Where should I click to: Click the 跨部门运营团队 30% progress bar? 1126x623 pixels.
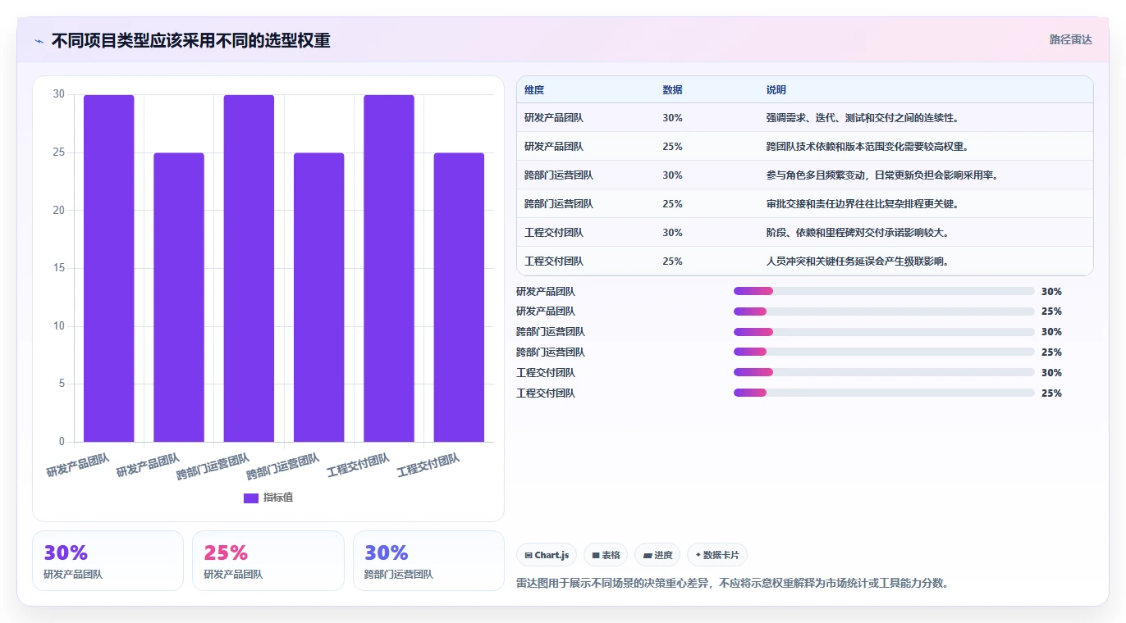[x=884, y=332]
